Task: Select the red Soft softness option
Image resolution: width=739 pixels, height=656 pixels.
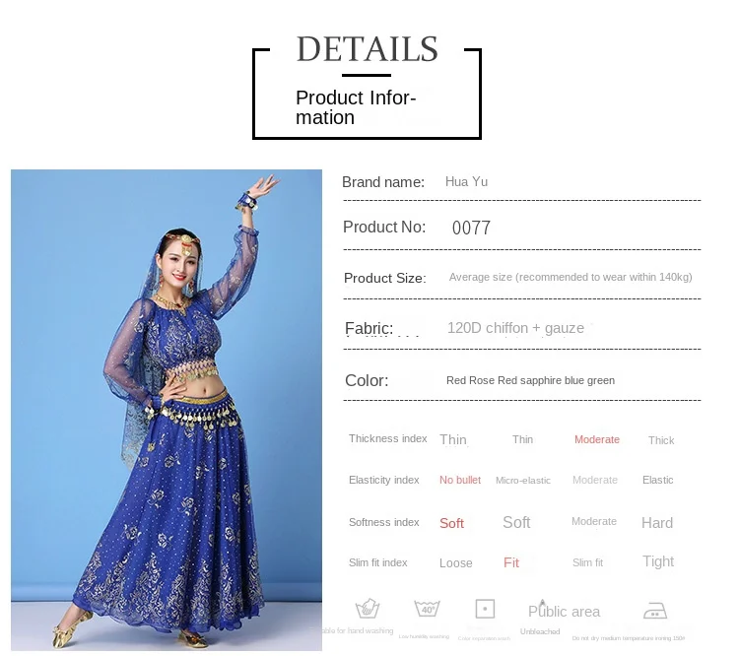Action: 451,523
